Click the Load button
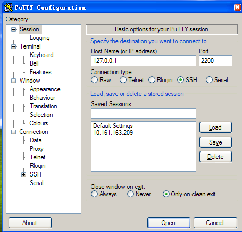 215,127
